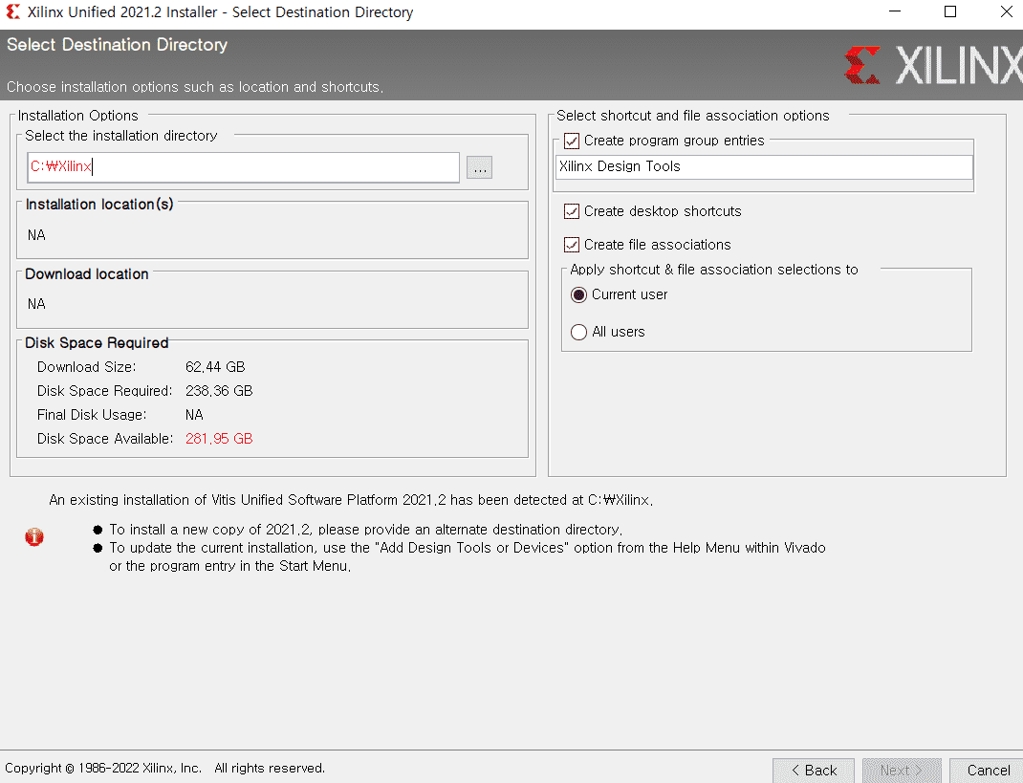
Task: Maximize the installer window
Action: (950, 11)
